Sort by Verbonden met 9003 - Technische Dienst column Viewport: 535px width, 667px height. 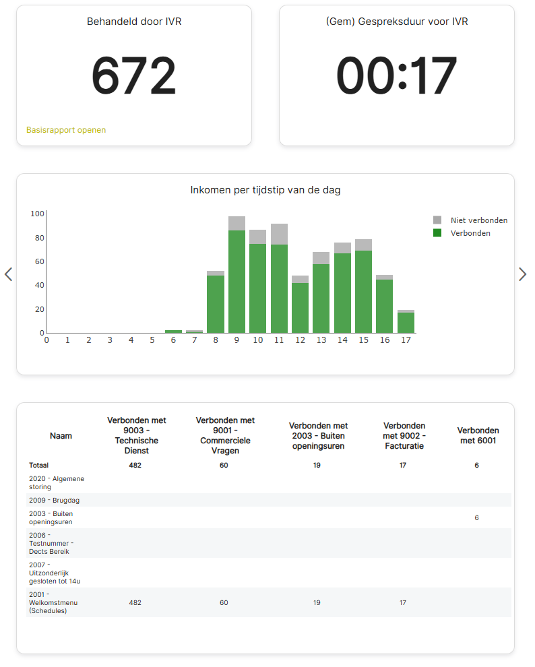tap(136, 435)
